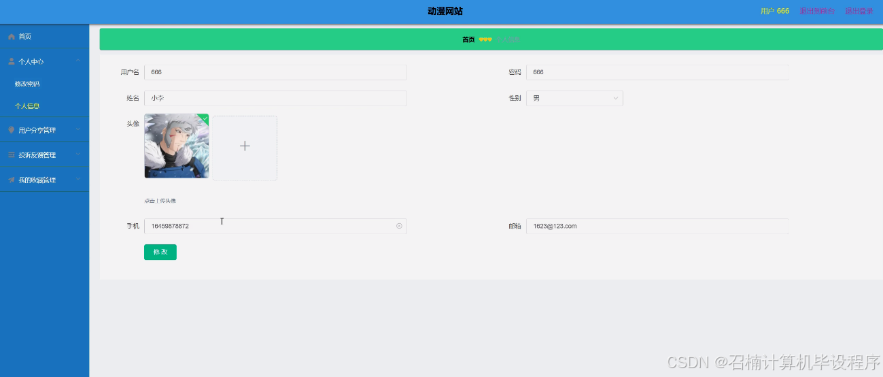The height and width of the screenshot is (377, 883).
Task: Expand the 投诉反馈管理 menu chevron
Action: tap(78, 154)
